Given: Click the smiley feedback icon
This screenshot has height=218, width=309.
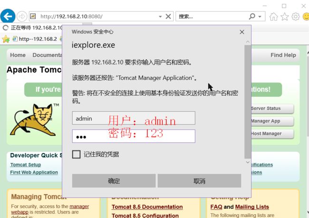Looking at the screenshot, I should pos(306,17).
